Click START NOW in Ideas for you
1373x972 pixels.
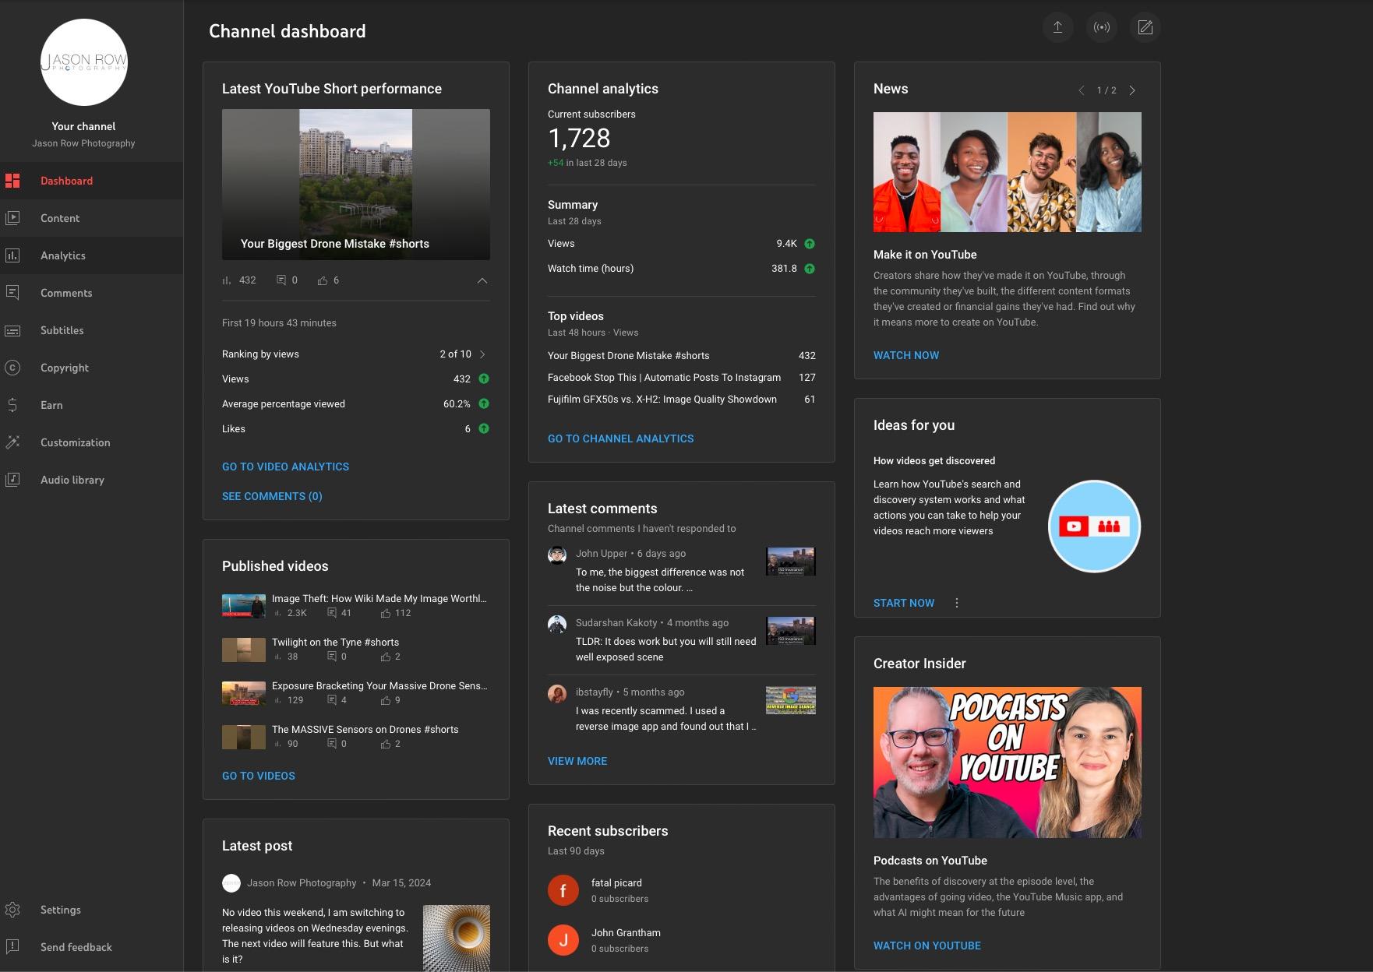click(x=904, y=603)
